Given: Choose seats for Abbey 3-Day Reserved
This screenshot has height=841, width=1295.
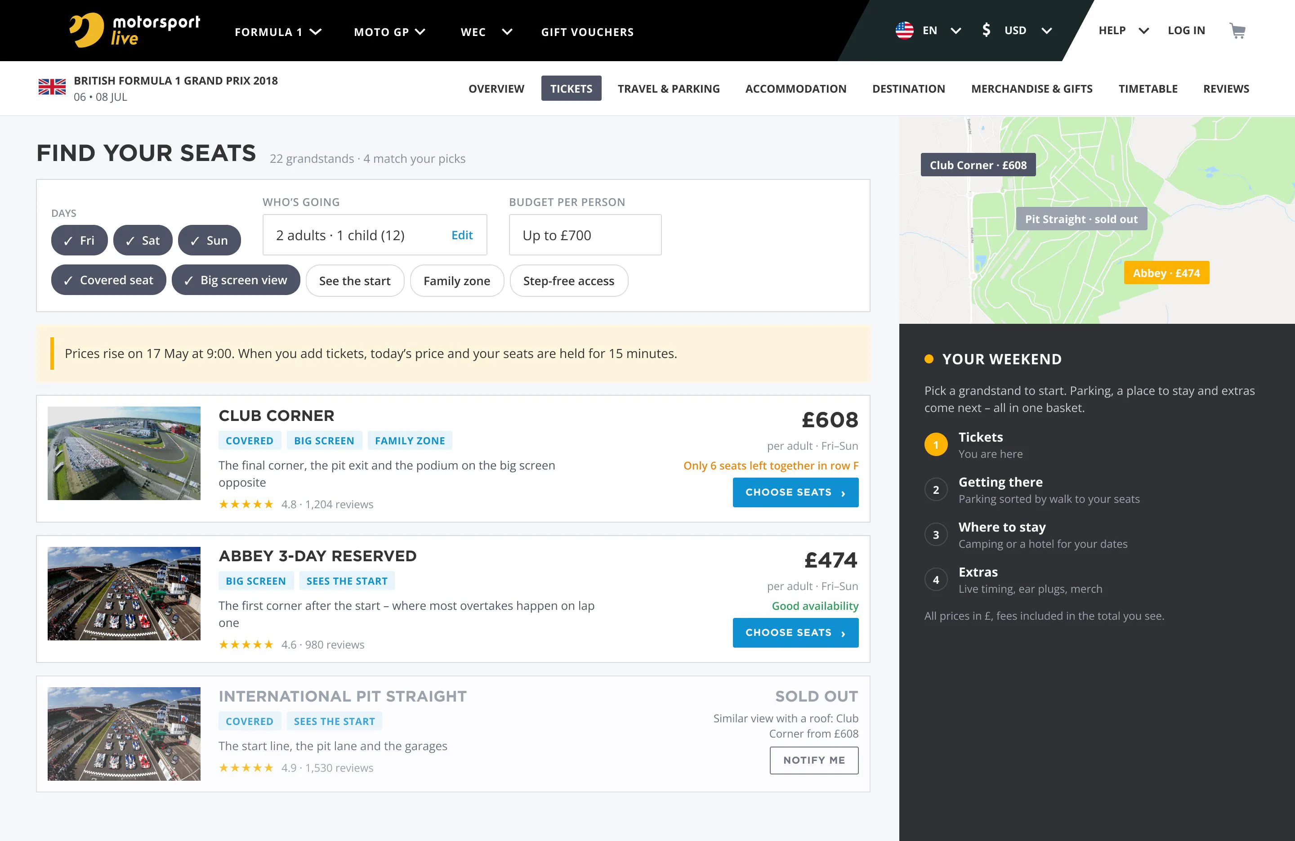Looking at the screenshot, I should pos(795,632).
